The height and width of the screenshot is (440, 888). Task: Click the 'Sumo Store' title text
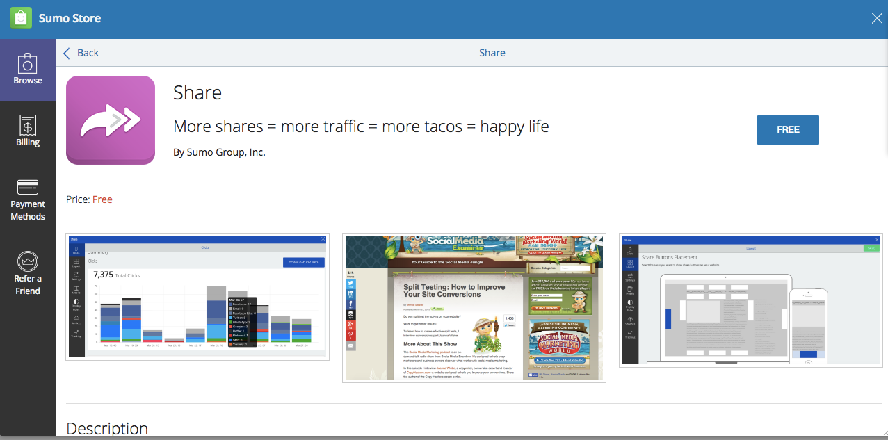pyautogui.click(x=70, y=18)
